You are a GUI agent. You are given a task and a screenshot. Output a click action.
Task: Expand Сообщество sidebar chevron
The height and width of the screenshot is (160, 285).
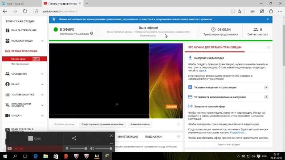[x=42, y=74]
